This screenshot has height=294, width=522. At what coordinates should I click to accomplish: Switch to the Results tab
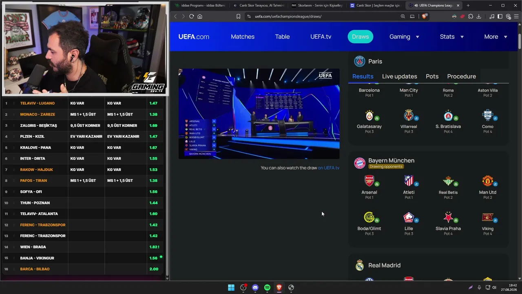(x=363, y=76)
